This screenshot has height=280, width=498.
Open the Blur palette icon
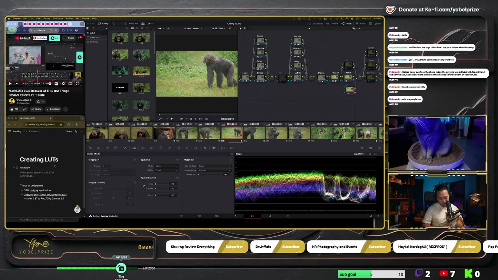pyautogui.click(x=205, y=148)
